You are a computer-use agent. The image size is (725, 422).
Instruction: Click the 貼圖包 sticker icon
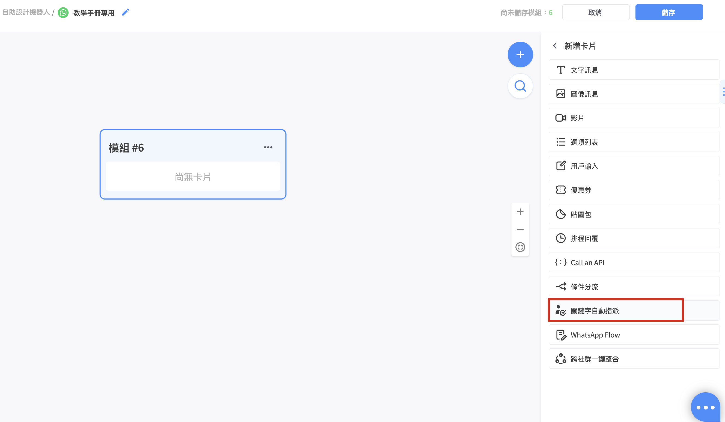click(x=560, y=214)
